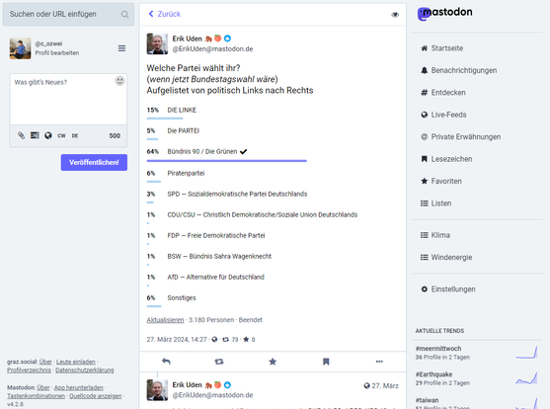Screen dimensions: 550x409
Task: Click the Piratenpartei result bar
Action: (x=154, y=182)
